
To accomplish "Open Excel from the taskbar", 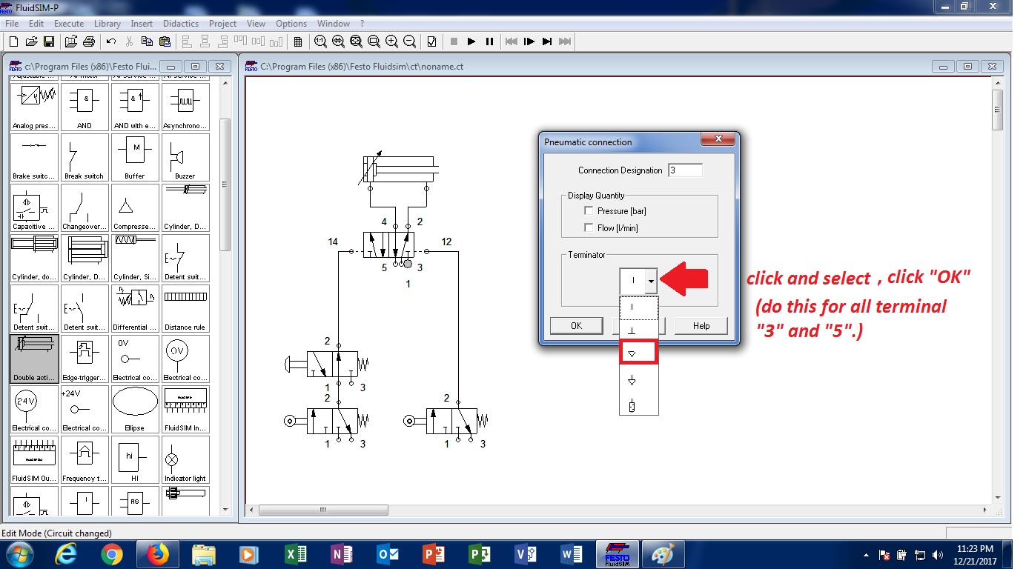I will click(296, 554).
